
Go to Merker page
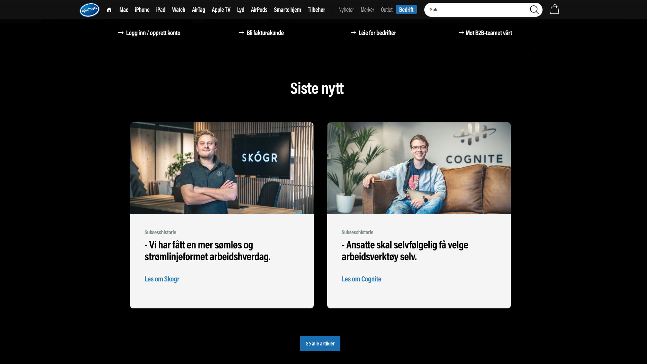[367, 10]
